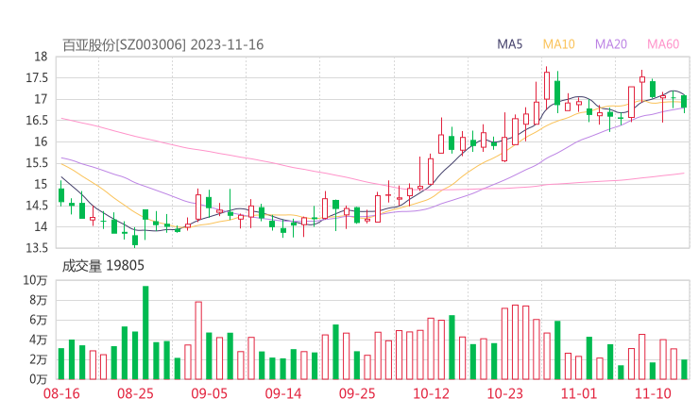Click the 09-05 date axis label
This screenshot has width=699, height=415.
pos(209,393)
